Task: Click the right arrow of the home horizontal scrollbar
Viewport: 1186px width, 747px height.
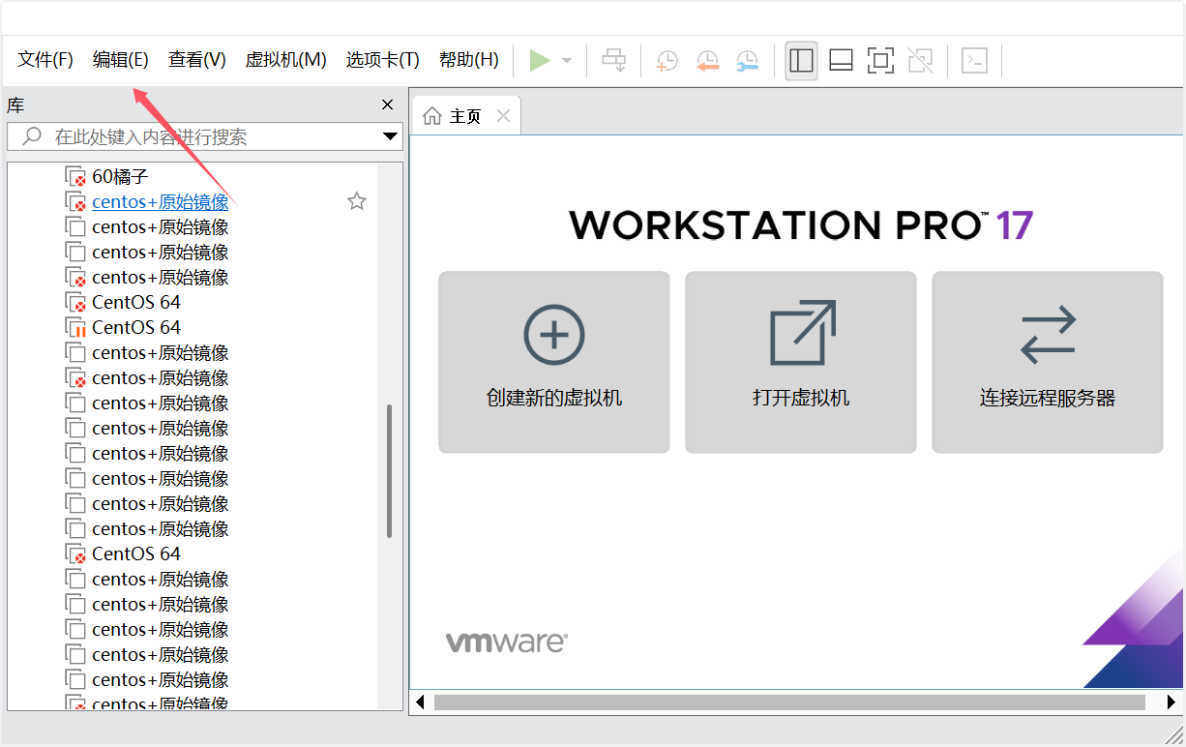Action: coord(1172,702)
